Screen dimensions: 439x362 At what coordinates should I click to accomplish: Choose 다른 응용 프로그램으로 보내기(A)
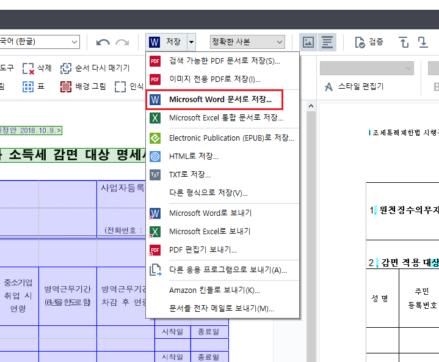tap(223, 270)
